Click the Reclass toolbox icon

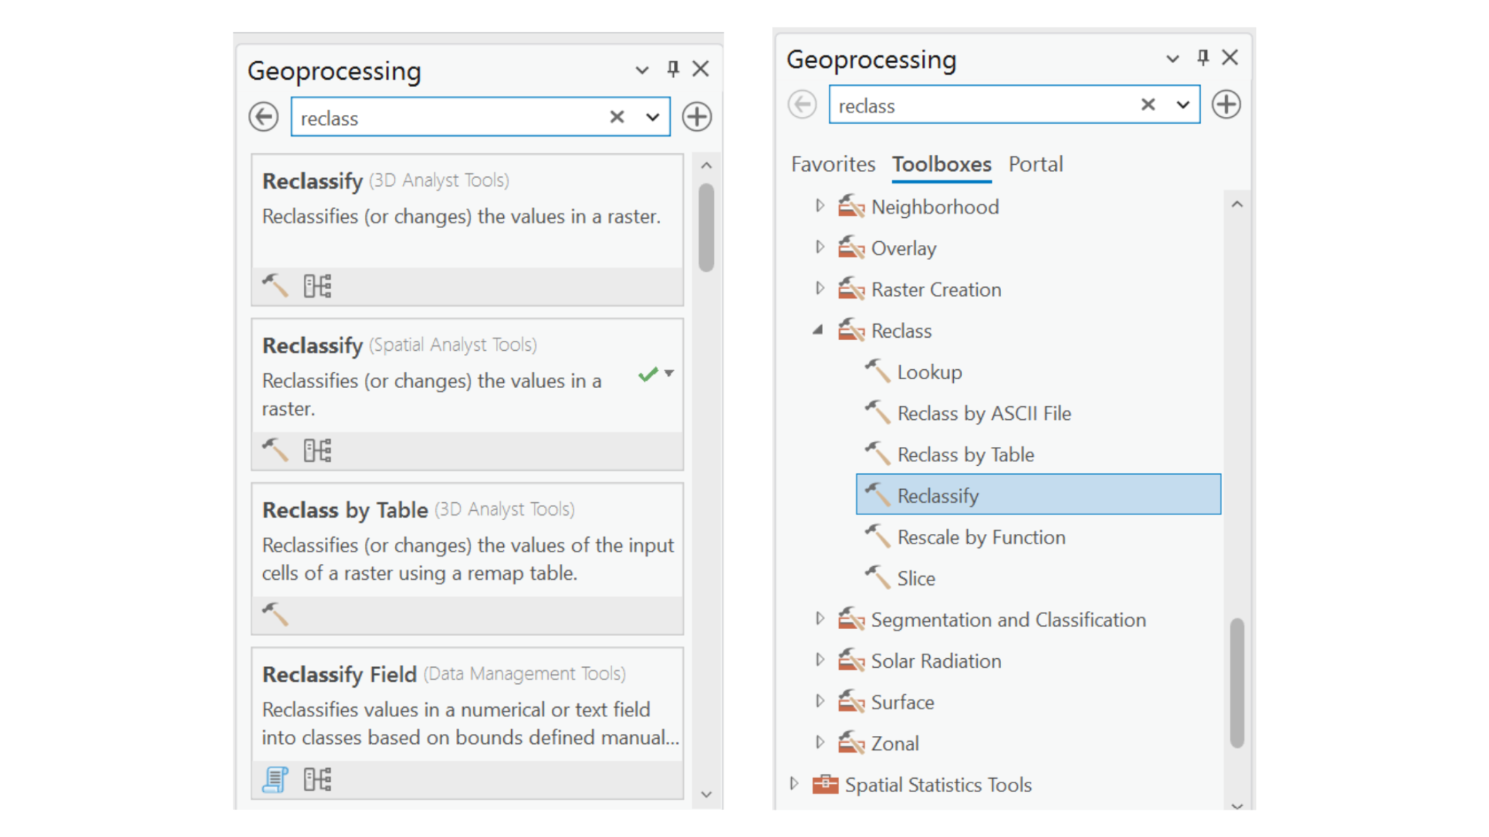[851, 331]
